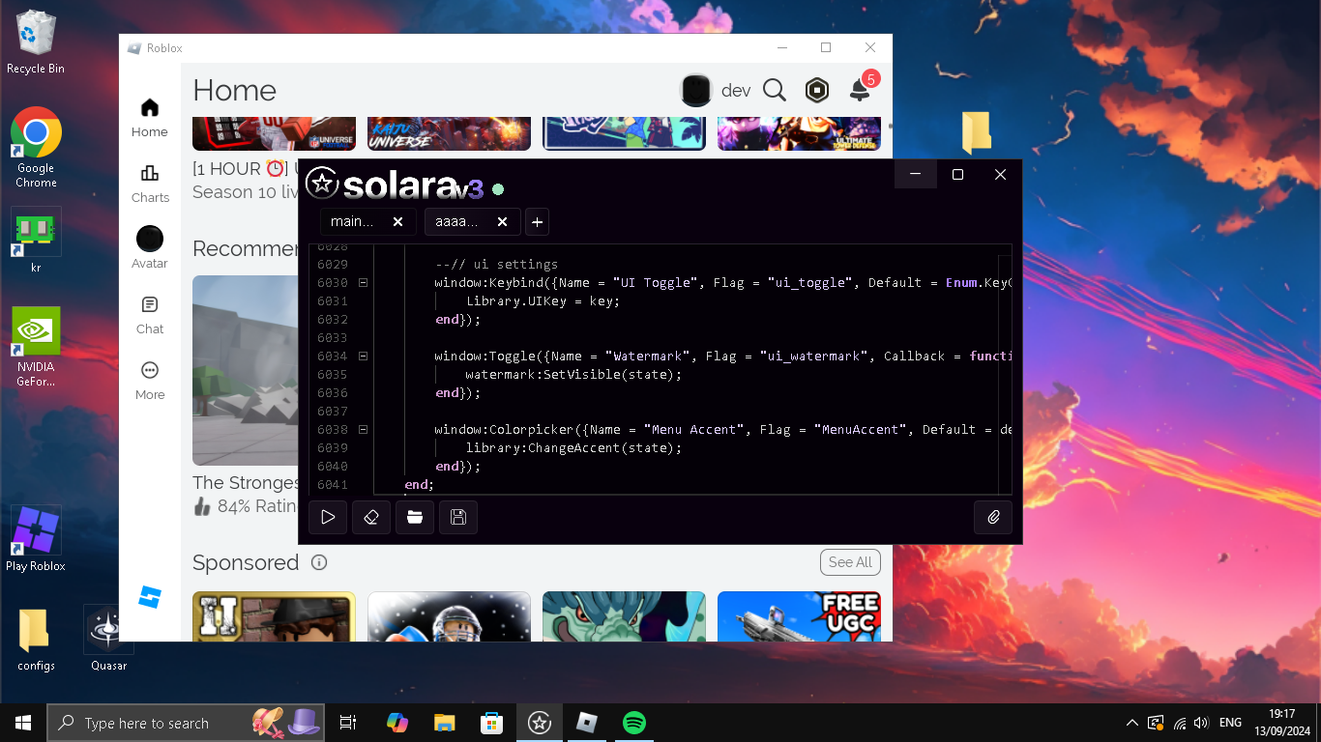Switch to the "aaaa..." tab in Solara
1321x742 pixels.
click(456, 222)
